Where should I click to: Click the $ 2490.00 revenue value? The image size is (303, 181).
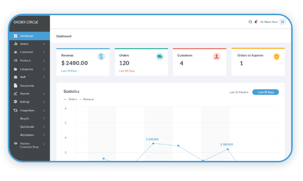click(x=75, y=63)
